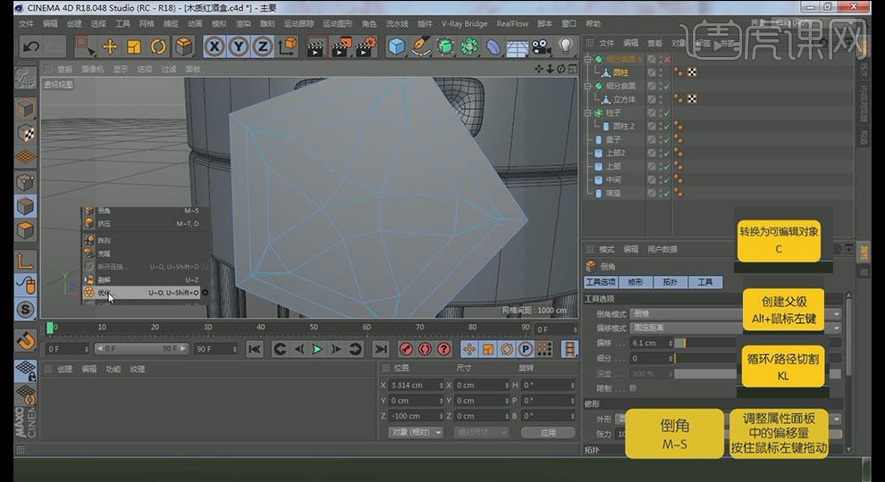Viewport: 885px width, 482px height.
Task: Jump to the start of the animation
Action: click(255, 350)
